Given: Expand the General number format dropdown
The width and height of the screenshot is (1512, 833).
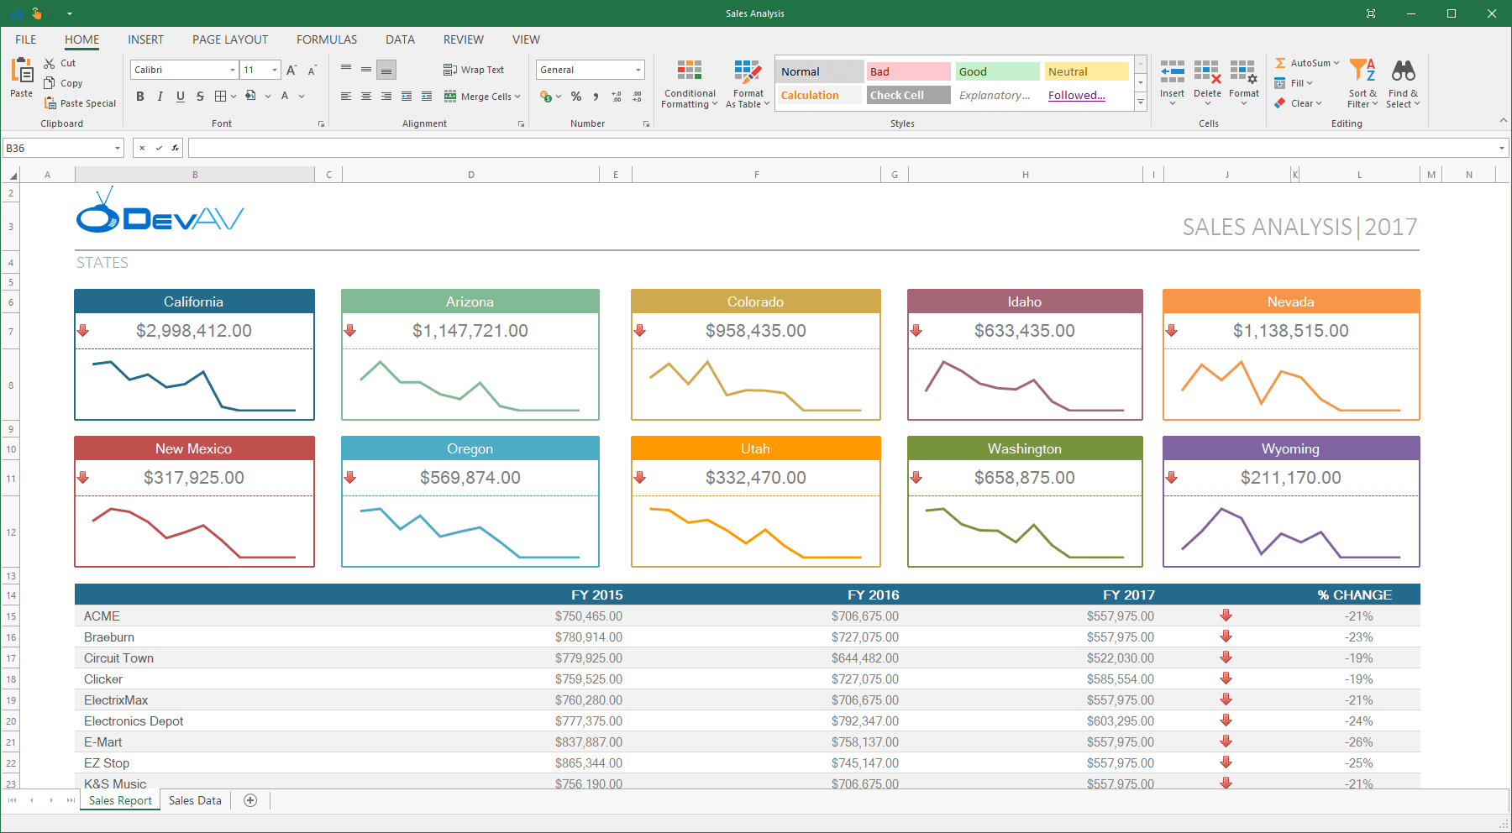Looking at the screenshot, I should tap(638, 70).
